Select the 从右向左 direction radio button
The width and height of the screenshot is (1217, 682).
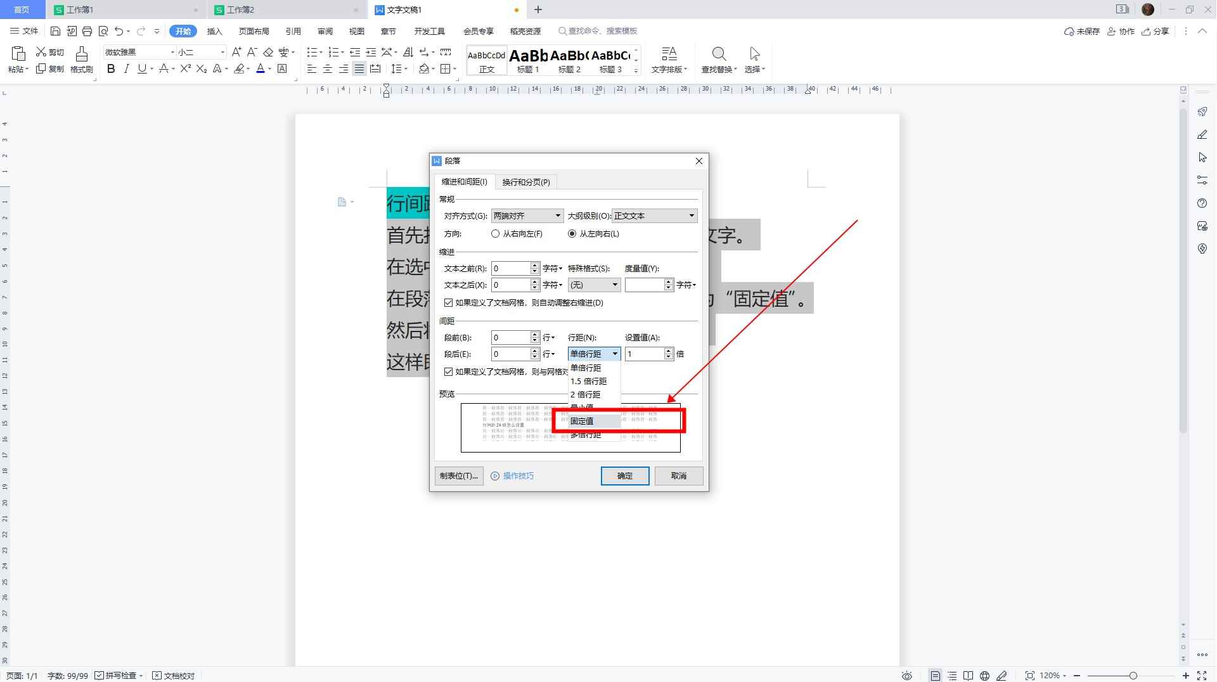496,234
